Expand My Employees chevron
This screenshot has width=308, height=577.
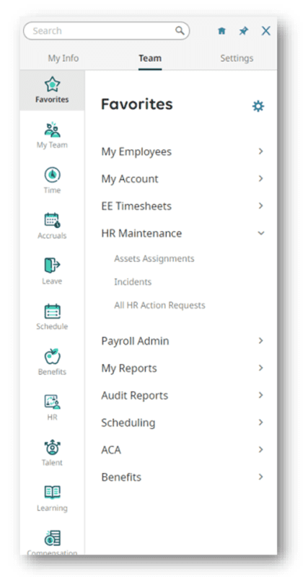click(261, 151)
